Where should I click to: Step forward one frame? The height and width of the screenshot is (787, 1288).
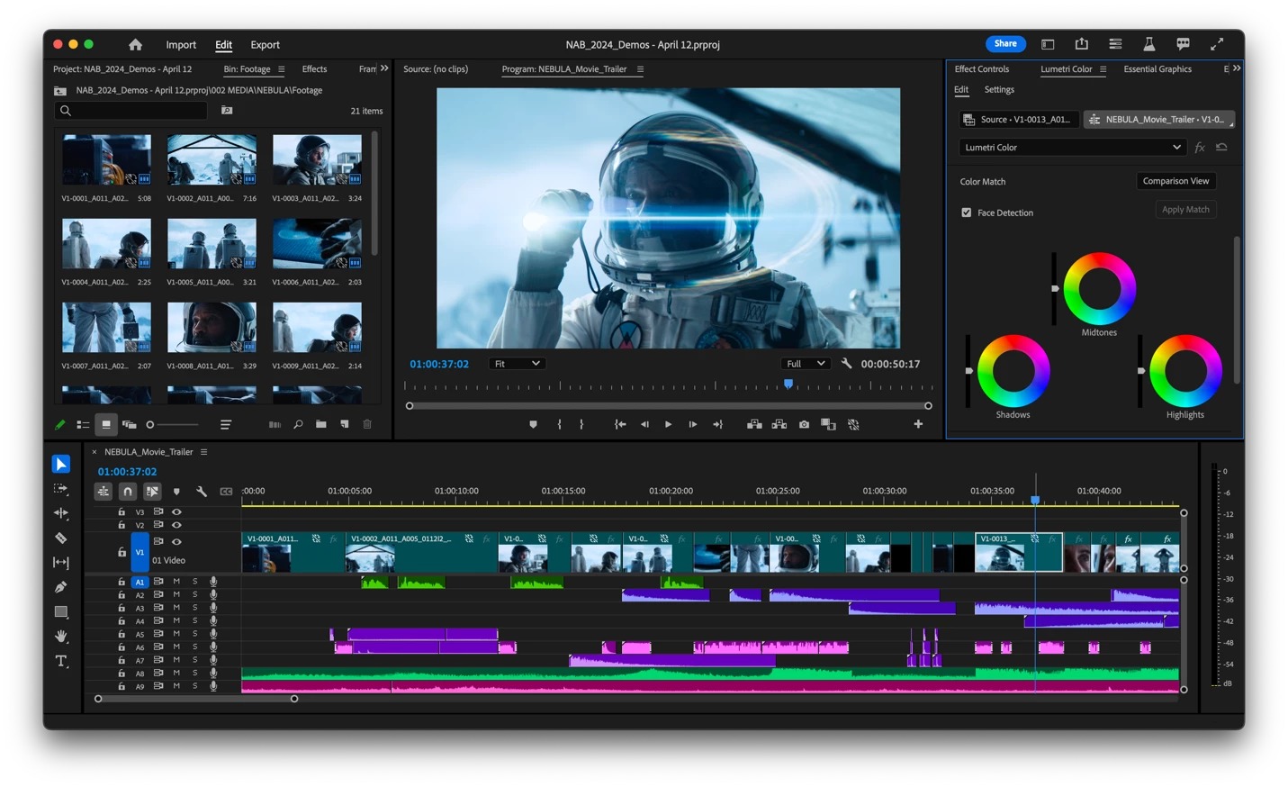pos(692,424)
